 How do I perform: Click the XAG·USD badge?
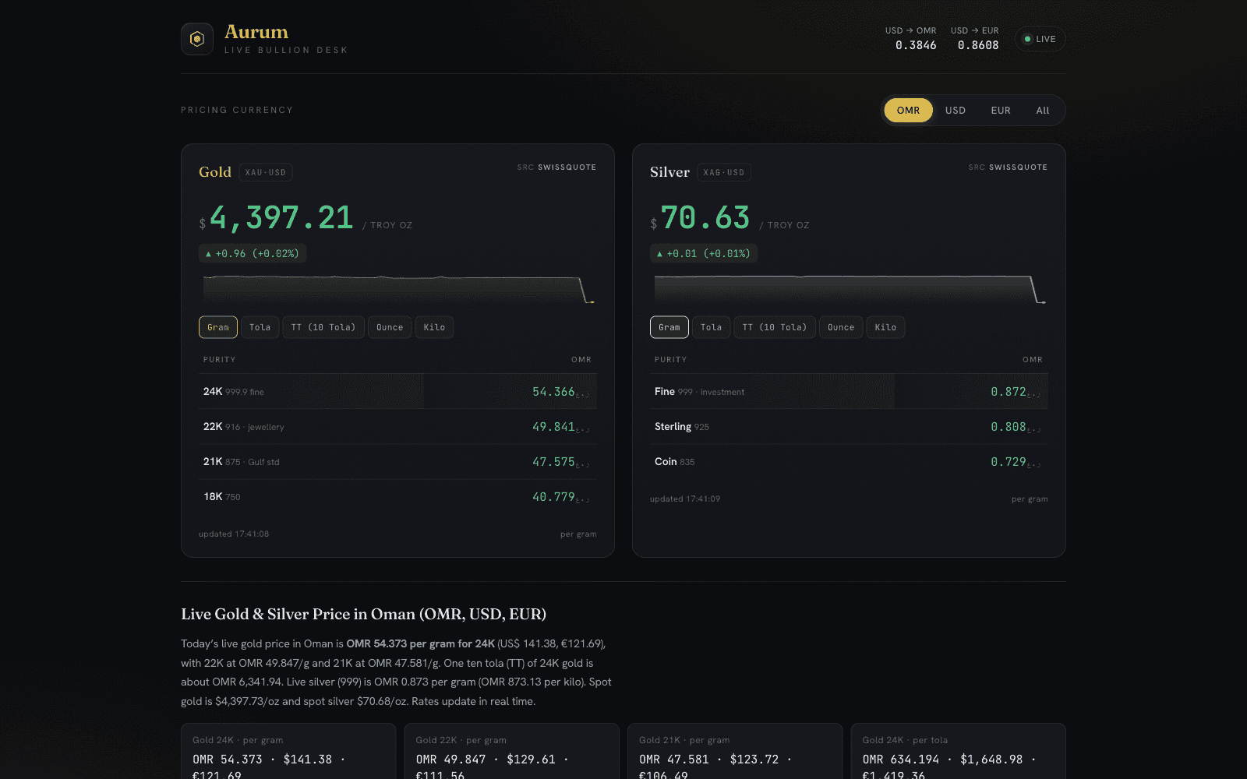pos(724,172)
